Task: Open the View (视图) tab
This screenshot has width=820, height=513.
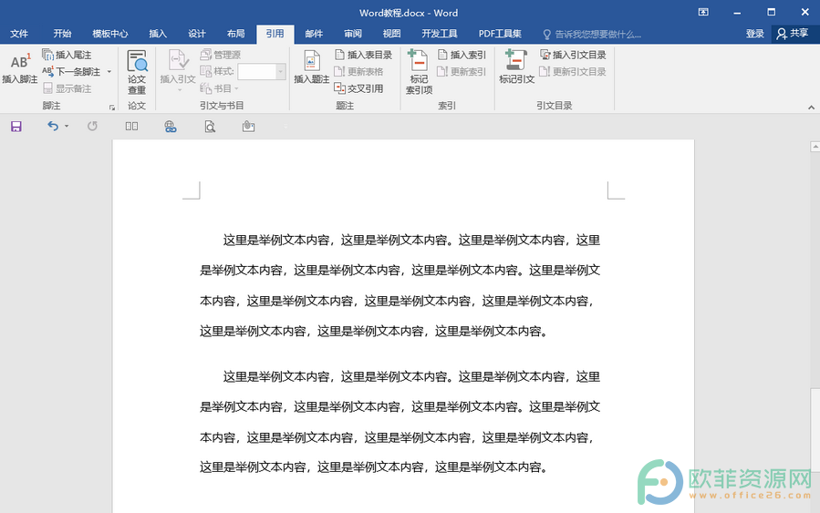Action: click(391, 34)
